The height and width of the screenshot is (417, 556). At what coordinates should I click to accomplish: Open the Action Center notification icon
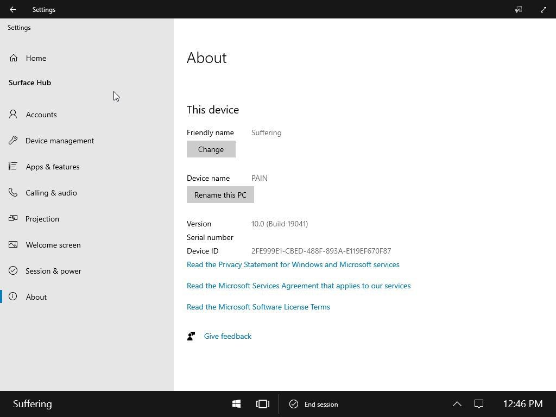(479, 404)
